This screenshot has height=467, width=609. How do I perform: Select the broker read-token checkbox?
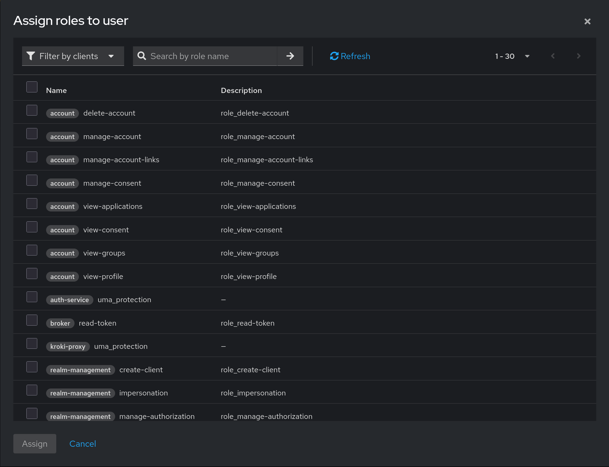(32, 320)
